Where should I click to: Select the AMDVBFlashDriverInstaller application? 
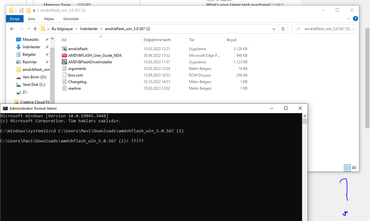pyautogui.click(x=90, y=62)
